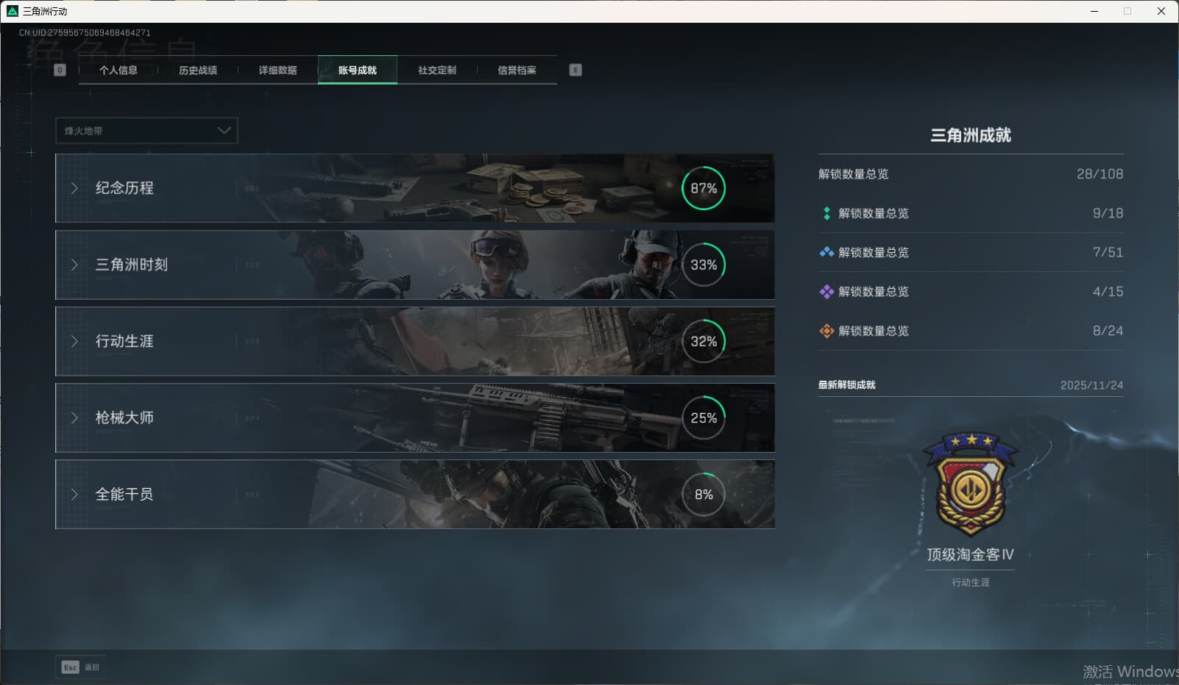1179x685 pixels.
Task: Click the 87% progress ring for 纪念历程
Action: (704, 188)
